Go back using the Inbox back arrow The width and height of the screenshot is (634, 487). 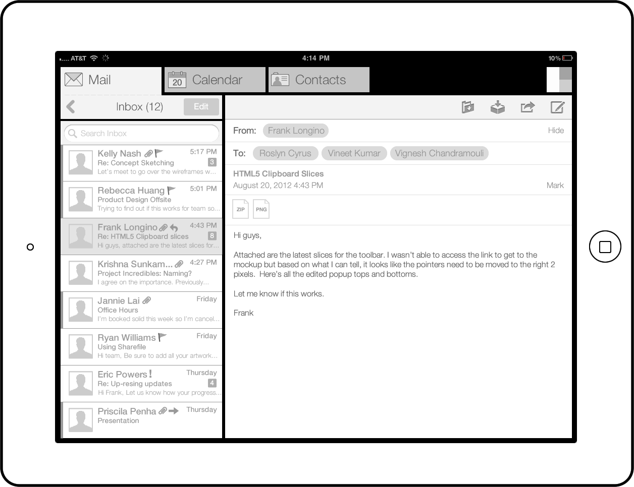(71, 106)
